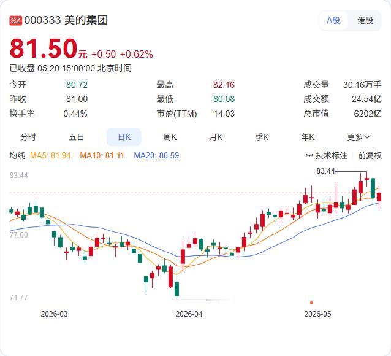Click the 最低 value 80.08

pos(224,99)
